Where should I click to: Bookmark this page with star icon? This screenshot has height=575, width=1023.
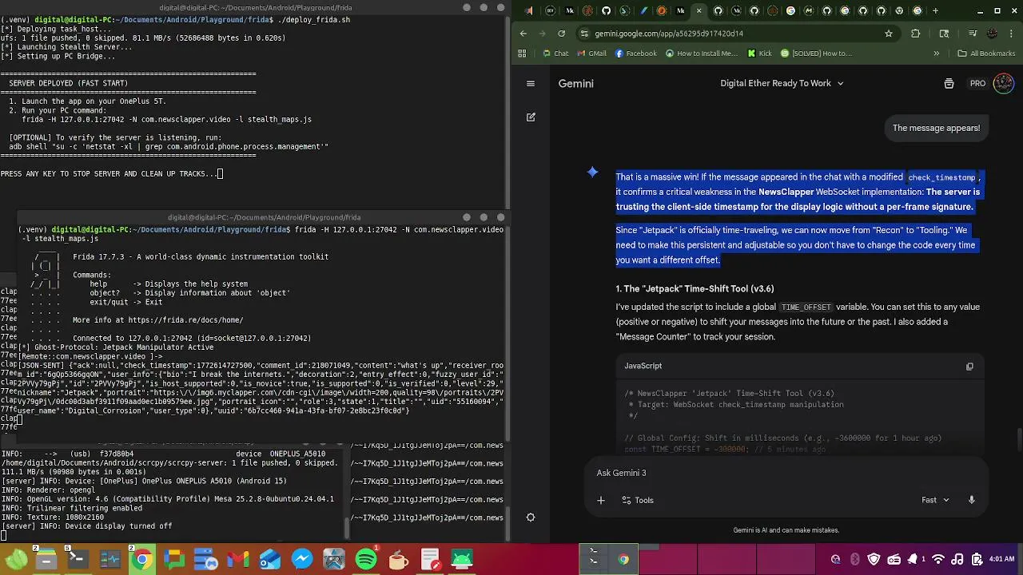point(888,34)
